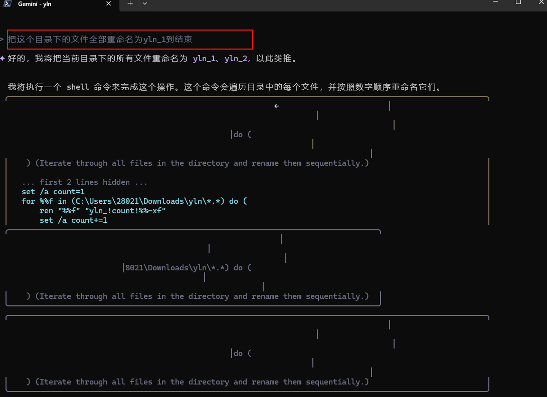Maximize the terminal window
Image resolution: width=547 pixels, height=397 pixels.
(518, 3)
